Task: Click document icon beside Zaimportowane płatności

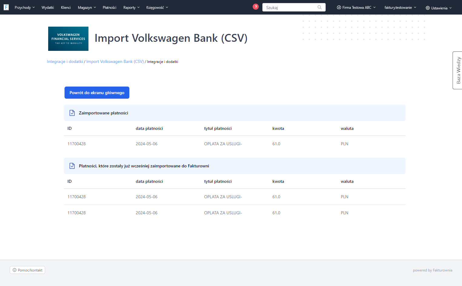Action: pos(72,113)
